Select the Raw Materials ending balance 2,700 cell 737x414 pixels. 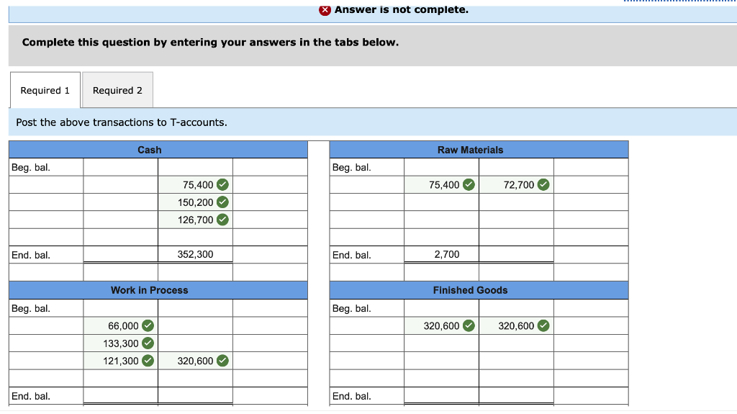[x=441, y=254]
